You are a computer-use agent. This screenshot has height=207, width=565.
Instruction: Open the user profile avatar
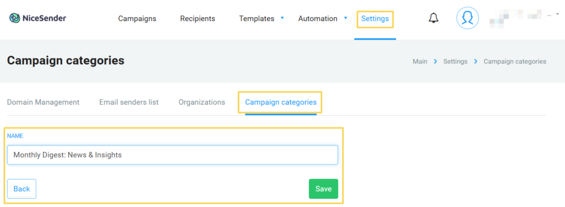[467, 18]
